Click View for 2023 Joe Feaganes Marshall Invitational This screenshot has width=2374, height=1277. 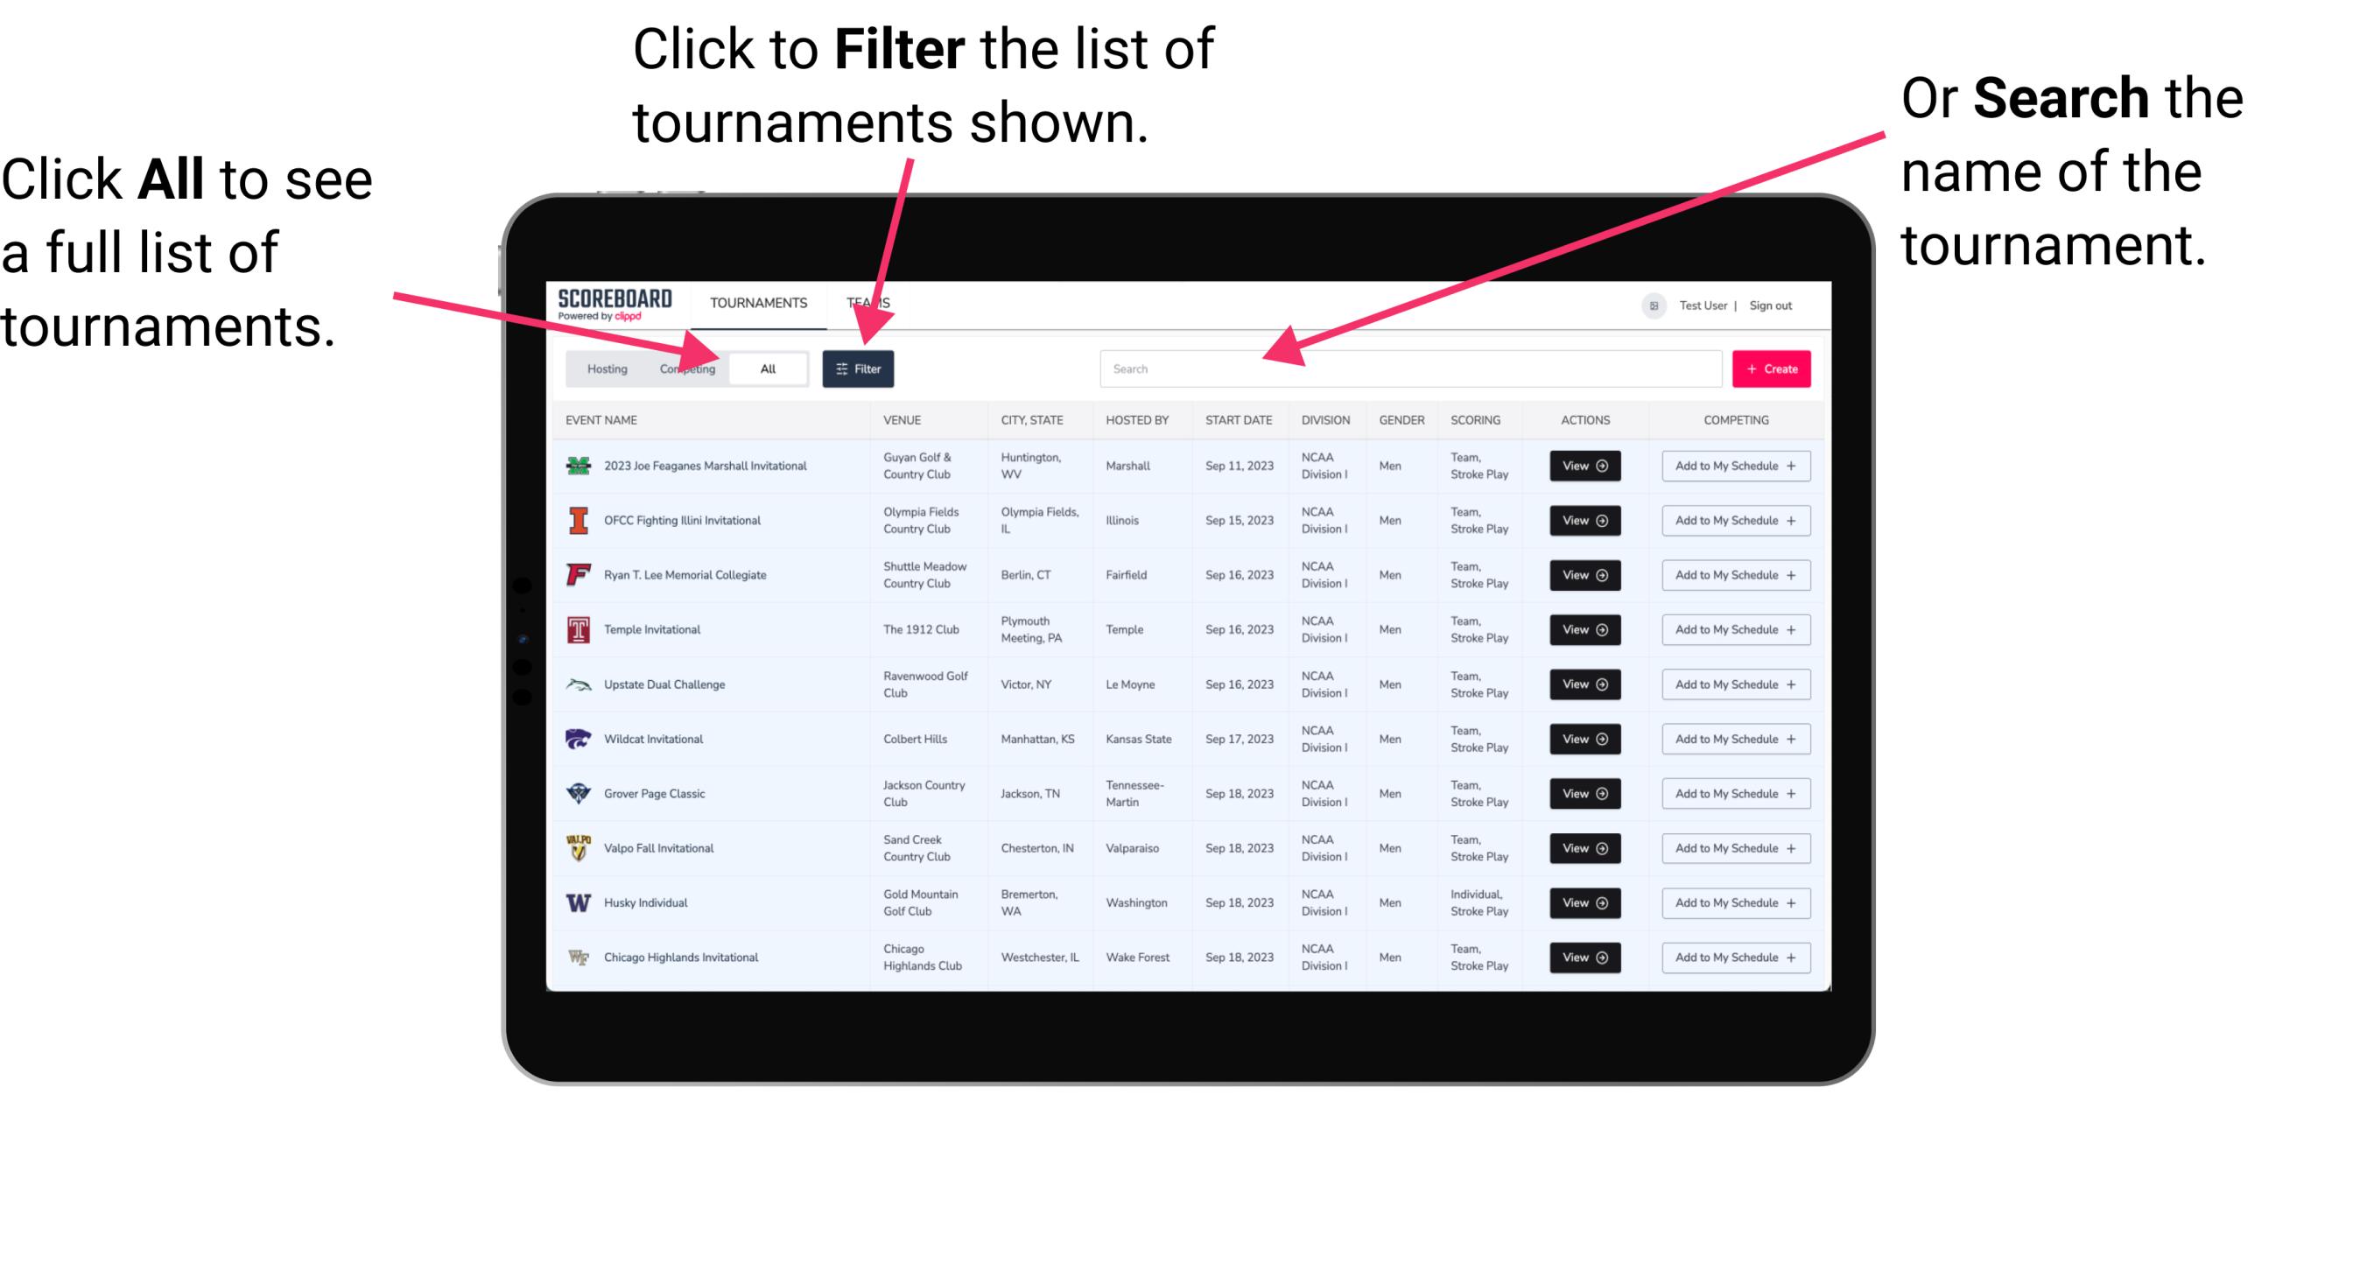point(1584,467)
